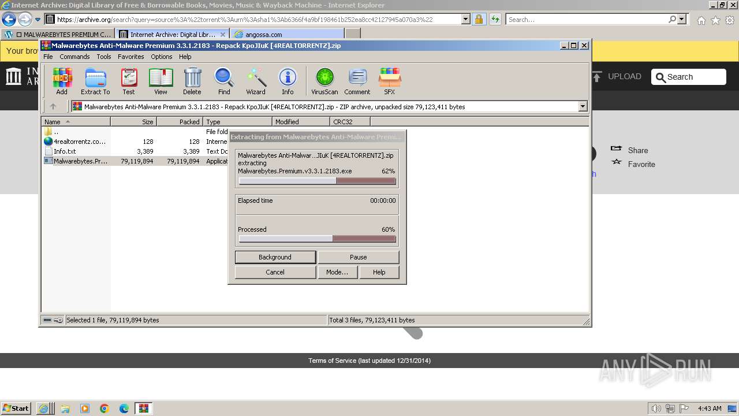This screenshot has width=739, height=416.
Task: Click the Mode... button
Action: (337, 272)
